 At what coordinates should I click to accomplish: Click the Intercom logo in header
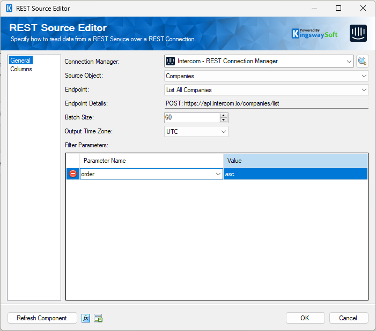click(x=358, y=33)
